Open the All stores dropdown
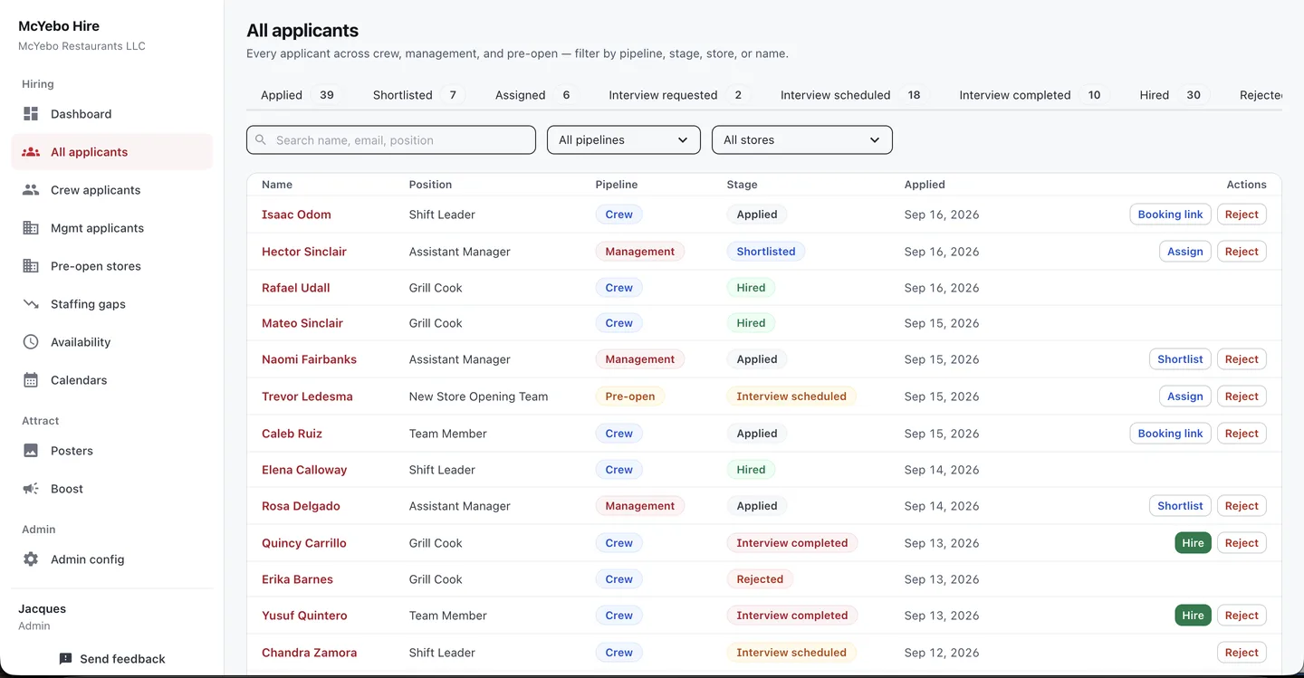 click(802, 139)
